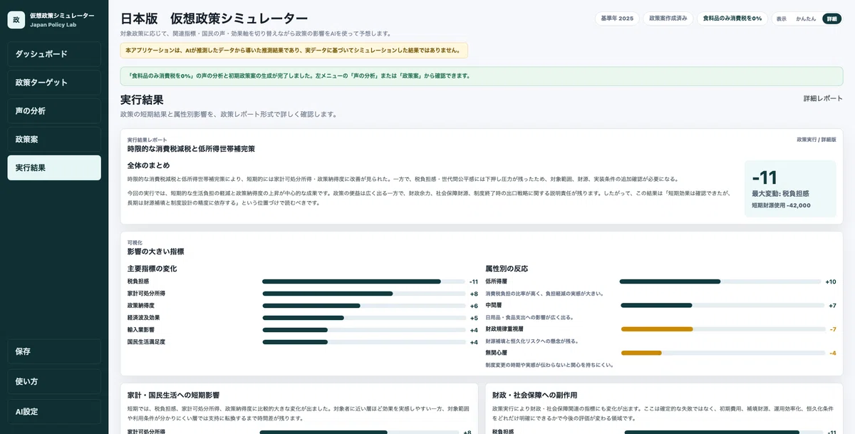Image resolution: width=855 pixels, height=434 pixels.
Task: Click the 基準年 2025 chip
Action: tap(616, 19)
